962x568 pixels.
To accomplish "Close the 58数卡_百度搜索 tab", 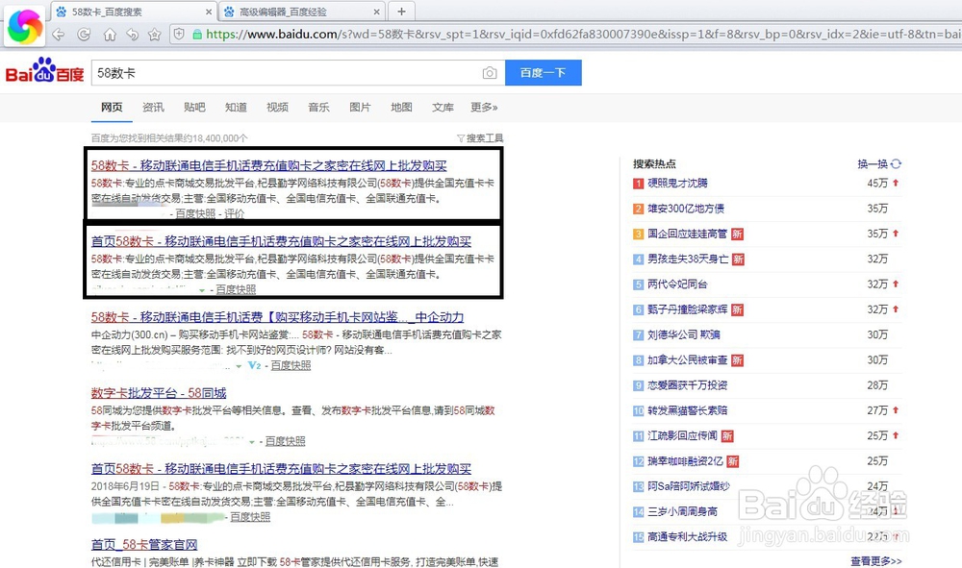I will point(209,12).
